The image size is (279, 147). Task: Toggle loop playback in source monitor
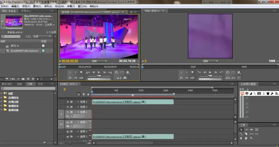point(116,72)
